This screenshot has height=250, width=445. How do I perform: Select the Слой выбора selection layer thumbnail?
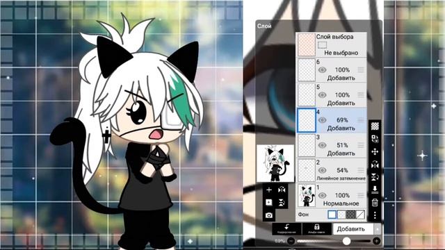307,44
